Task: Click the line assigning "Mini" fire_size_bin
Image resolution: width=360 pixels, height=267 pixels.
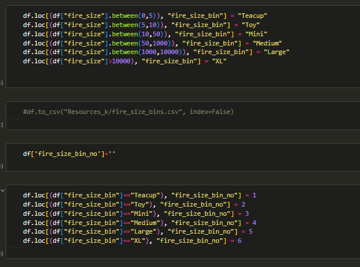Action: [x=145, y=34]
